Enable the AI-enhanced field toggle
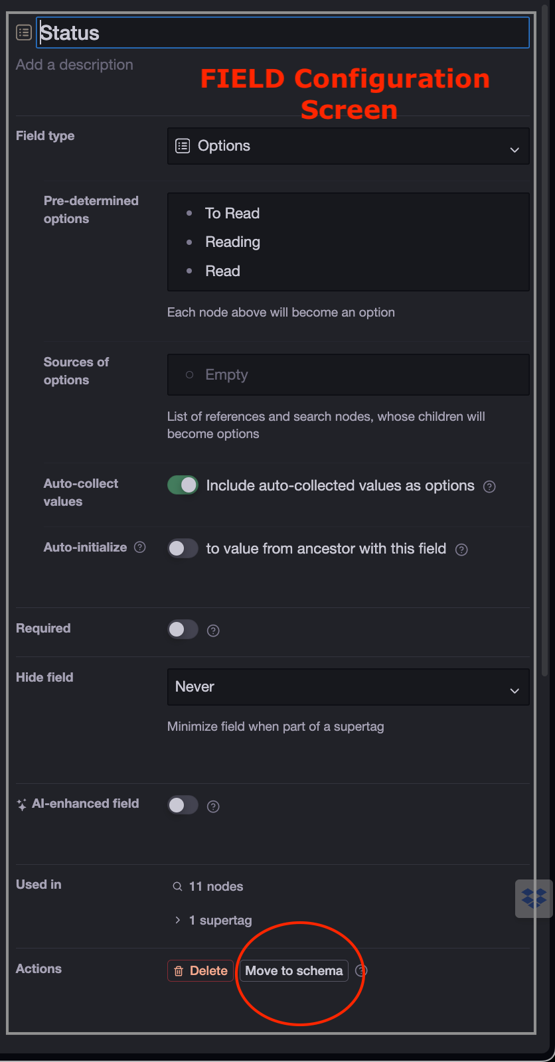 [183, 805]
